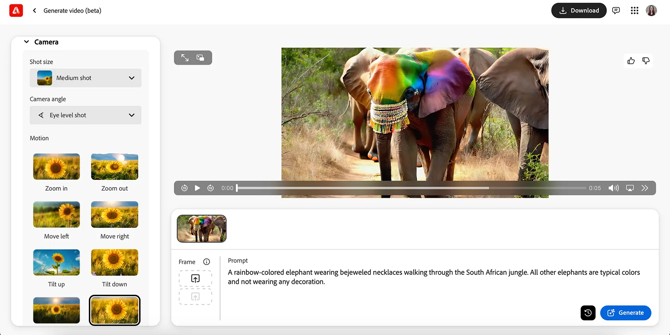Upload the last frame image
The width and height of the screenshot is (670, 335).
click(195, 297)
